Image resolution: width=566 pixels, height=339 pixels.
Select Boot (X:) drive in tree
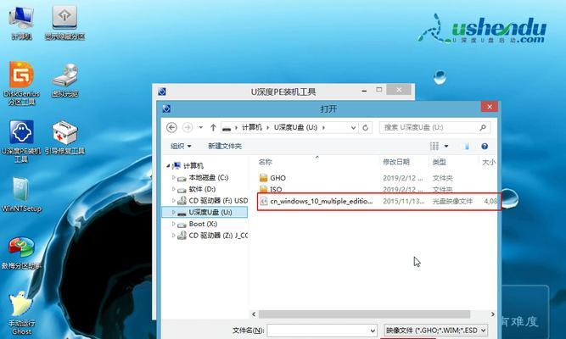[203, 224]
